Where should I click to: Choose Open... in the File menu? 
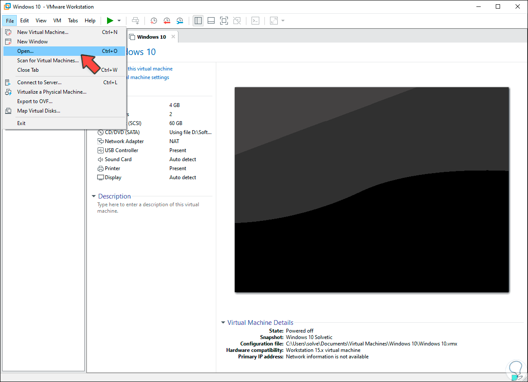(64, 51)
